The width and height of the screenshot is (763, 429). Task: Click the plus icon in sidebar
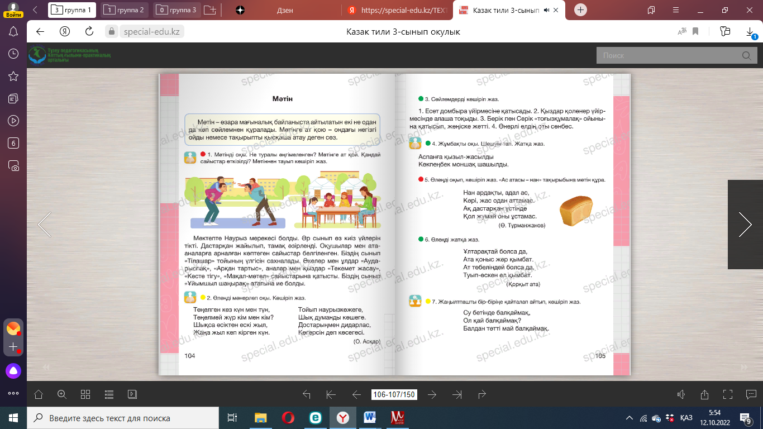point(13,347)
